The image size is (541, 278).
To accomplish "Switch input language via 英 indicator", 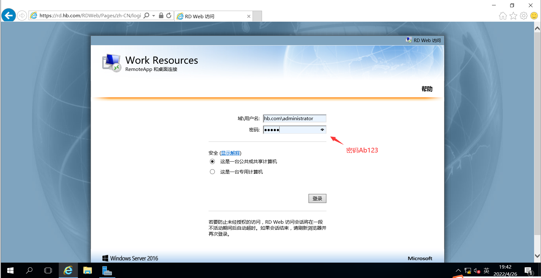I will click(487, 270).
